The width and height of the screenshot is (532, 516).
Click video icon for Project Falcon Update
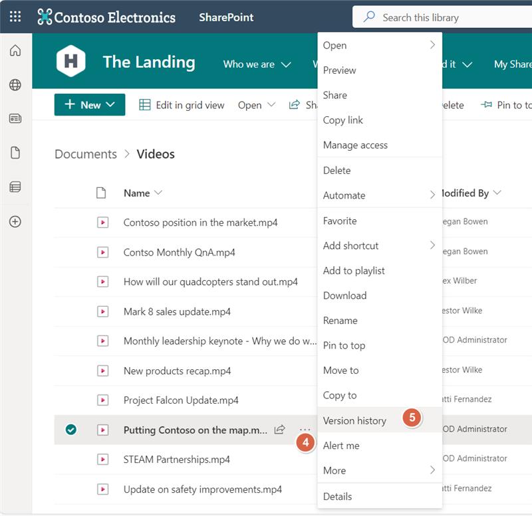pos(102,400)
